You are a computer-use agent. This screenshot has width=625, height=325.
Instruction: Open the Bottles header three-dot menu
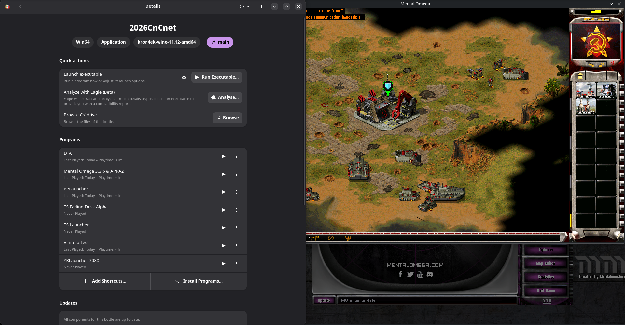[261, 6]
